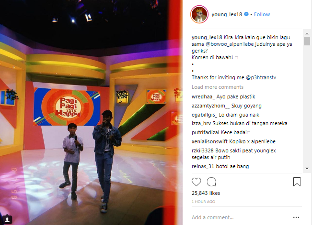Click the verified badge next to username
This screenshot has height=225, width=312.
pyautogui.click(x=246, y=14)
